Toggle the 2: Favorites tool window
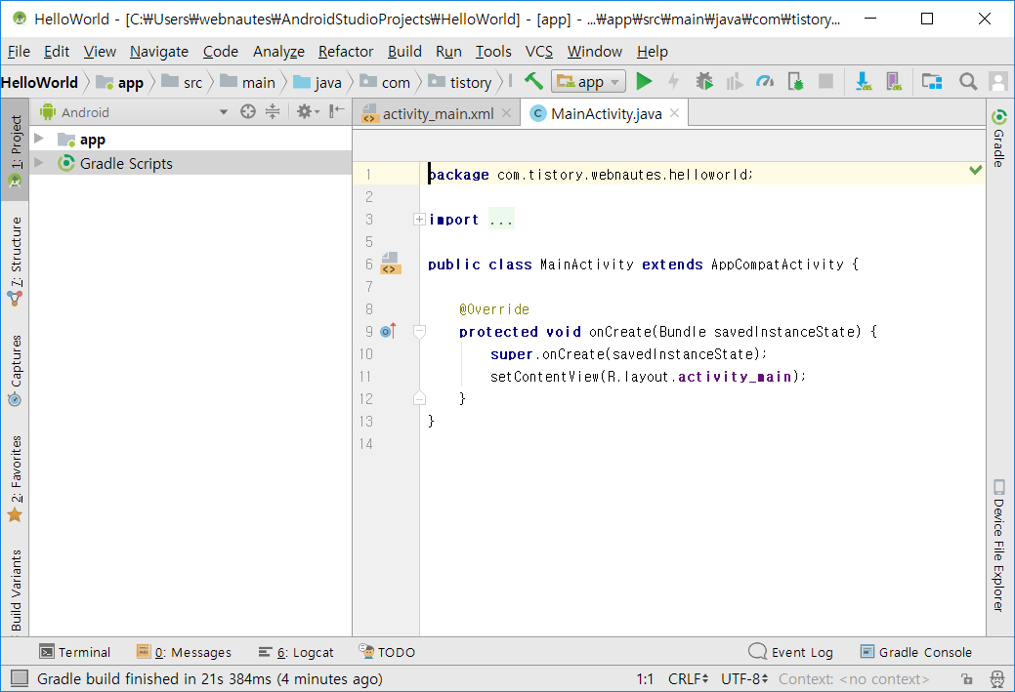 [x=15, y=478]
